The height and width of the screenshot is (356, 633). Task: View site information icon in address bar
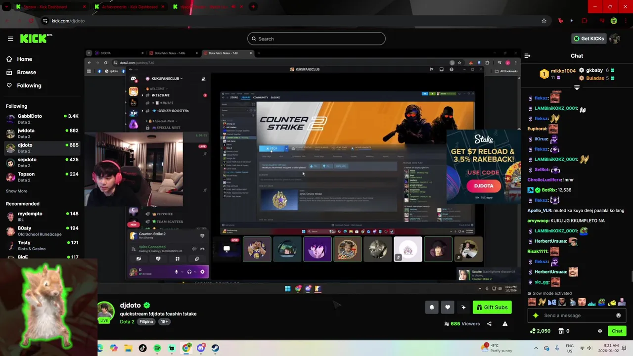click(45, 21)
